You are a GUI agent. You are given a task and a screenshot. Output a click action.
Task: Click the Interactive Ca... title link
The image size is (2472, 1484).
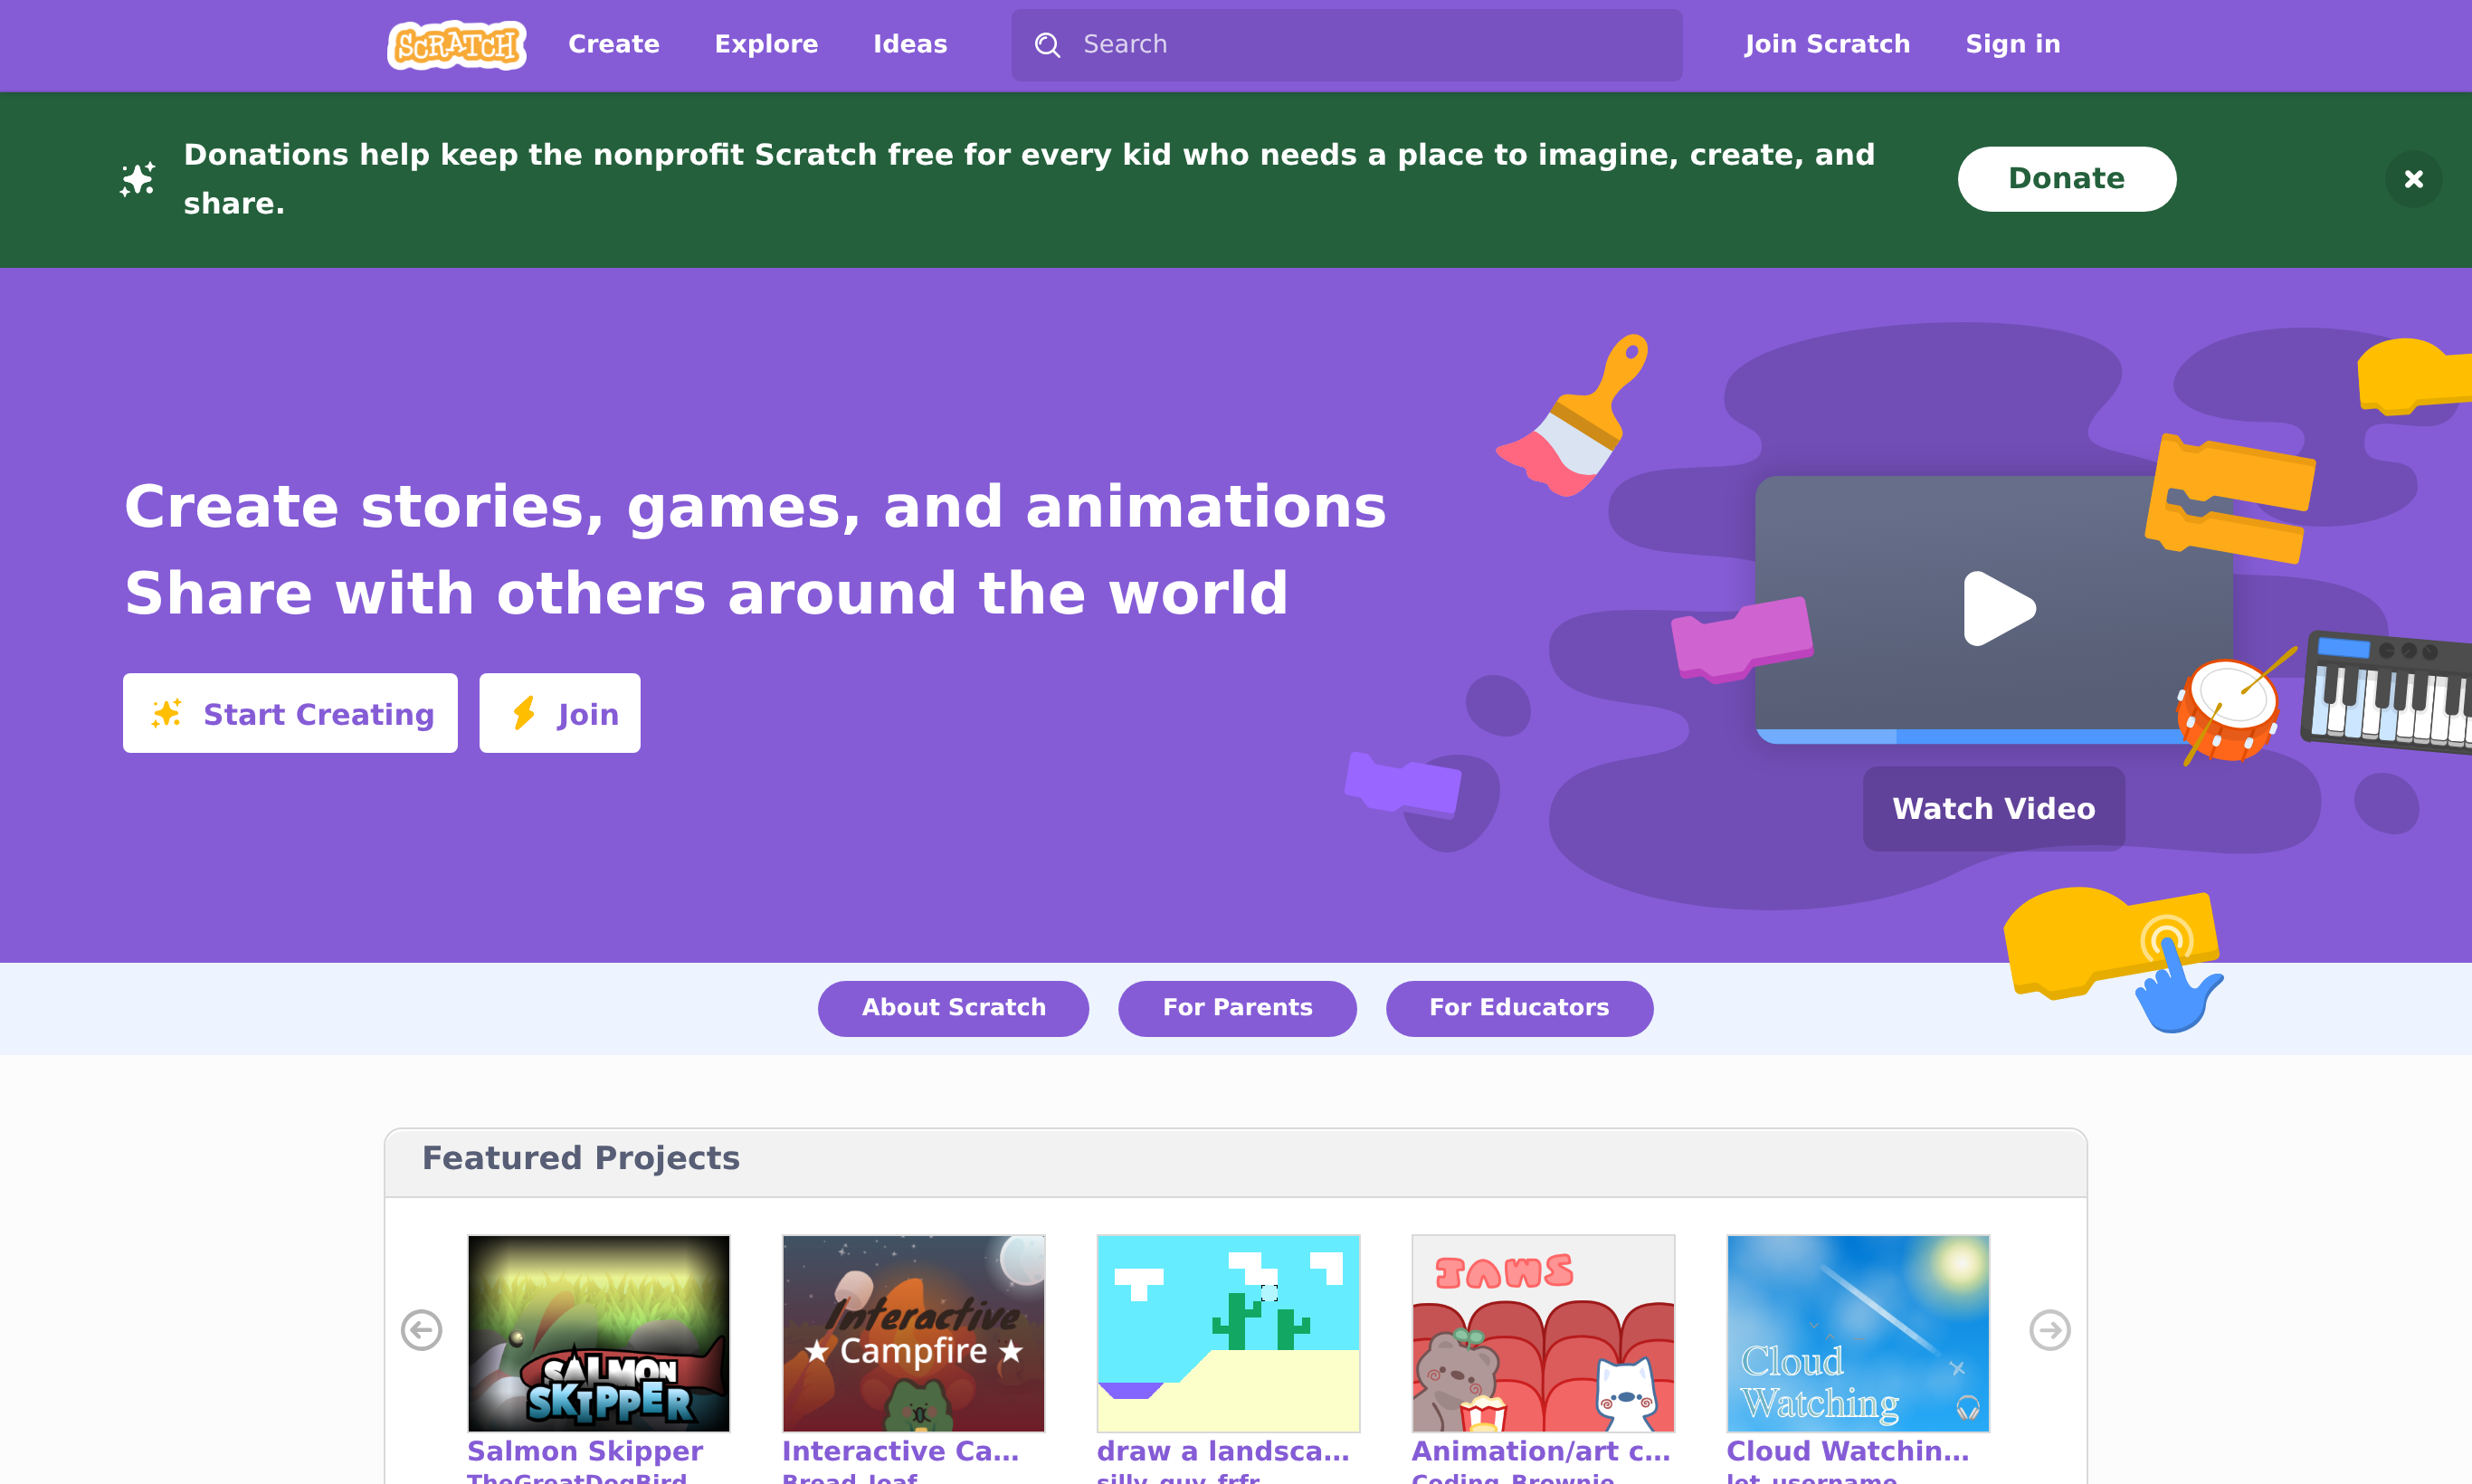(900, 1451)
